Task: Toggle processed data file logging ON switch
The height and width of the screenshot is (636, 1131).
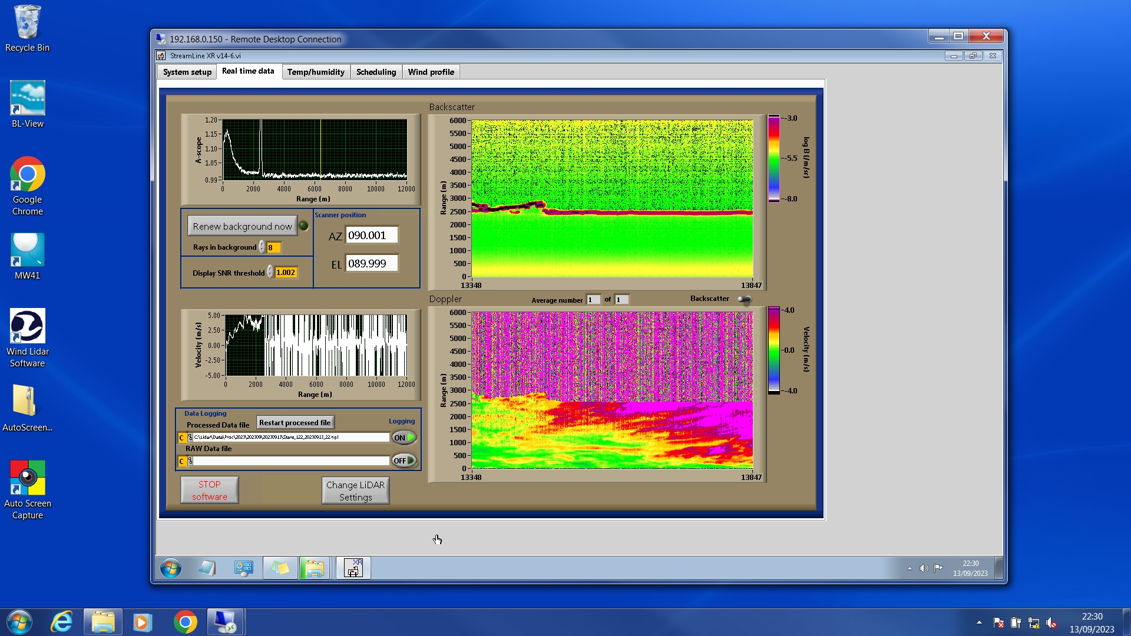Action: 404,438
